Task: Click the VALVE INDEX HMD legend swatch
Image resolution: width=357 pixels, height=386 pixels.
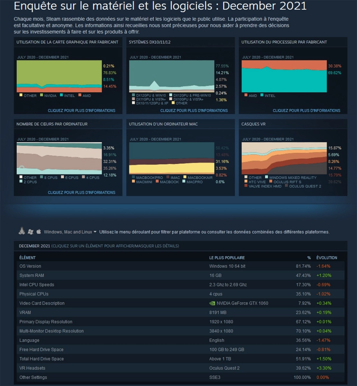Action: coord(246,186)
